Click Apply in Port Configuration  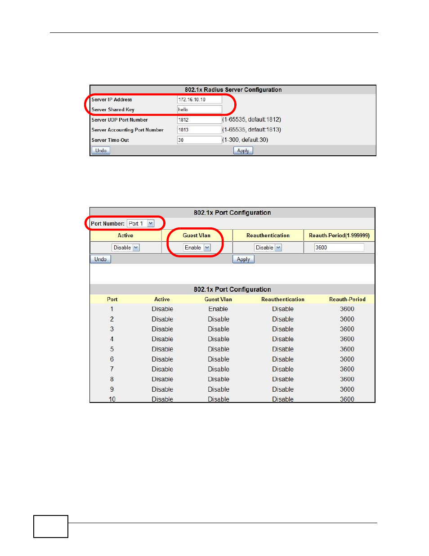243,259
